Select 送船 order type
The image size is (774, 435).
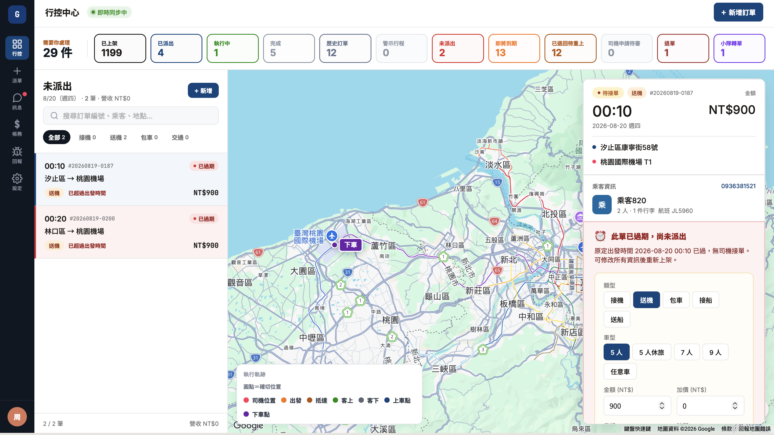617,319
